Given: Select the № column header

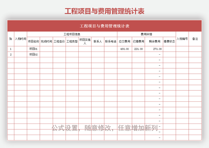Looking at the screenshot, I should coord(11,39).
